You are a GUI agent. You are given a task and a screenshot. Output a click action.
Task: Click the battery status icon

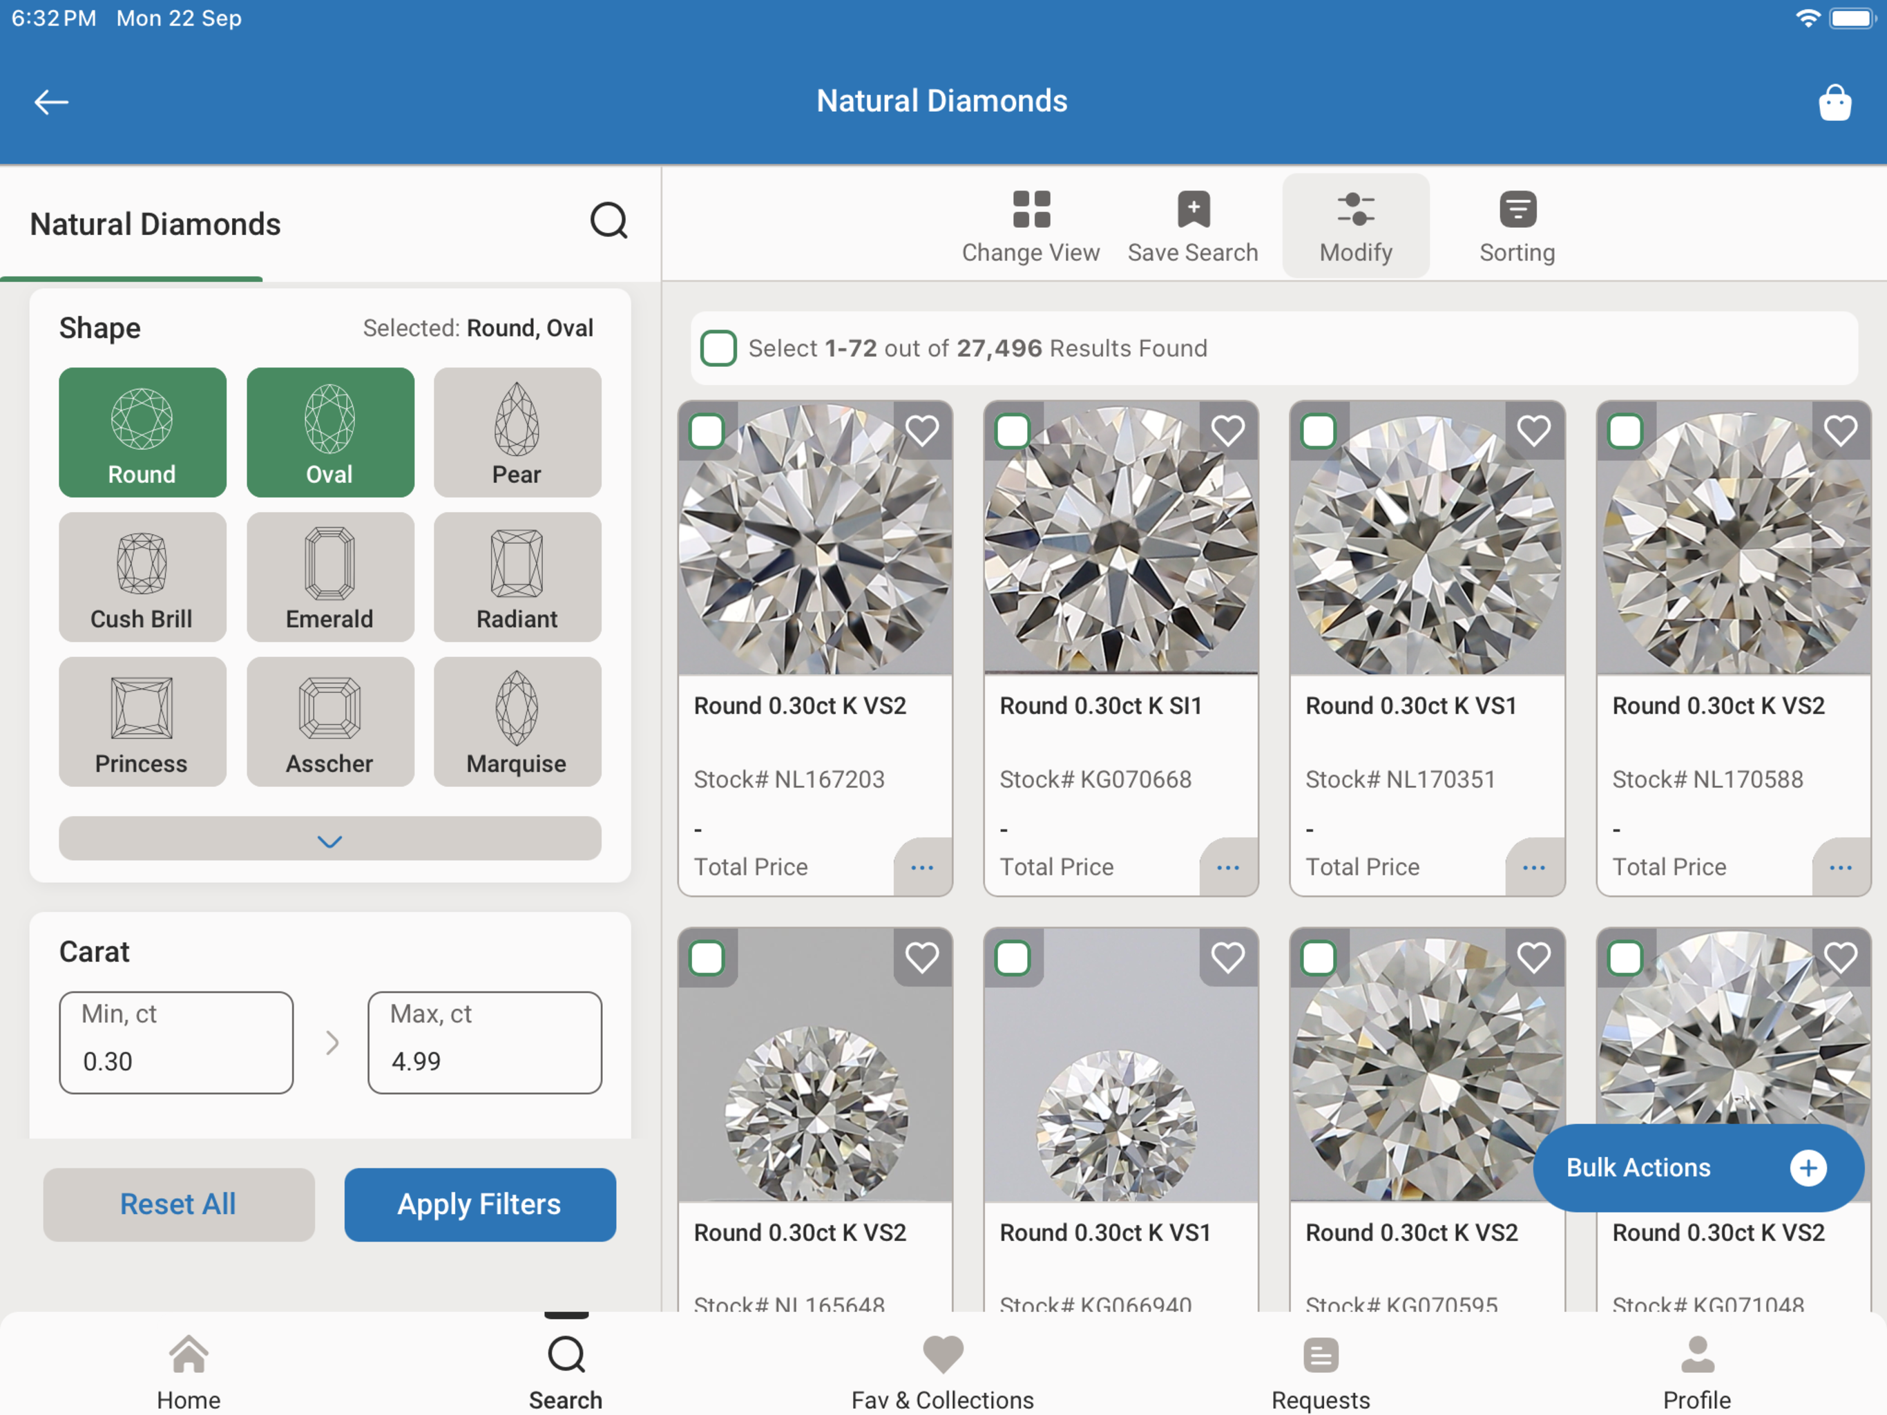tap(1852, 18)
